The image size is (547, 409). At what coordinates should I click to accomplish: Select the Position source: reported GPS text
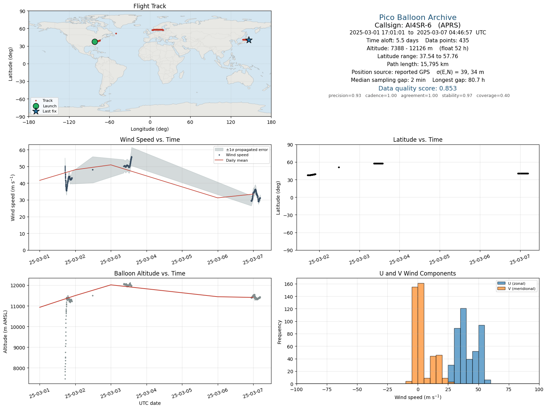tap(390, 72)
